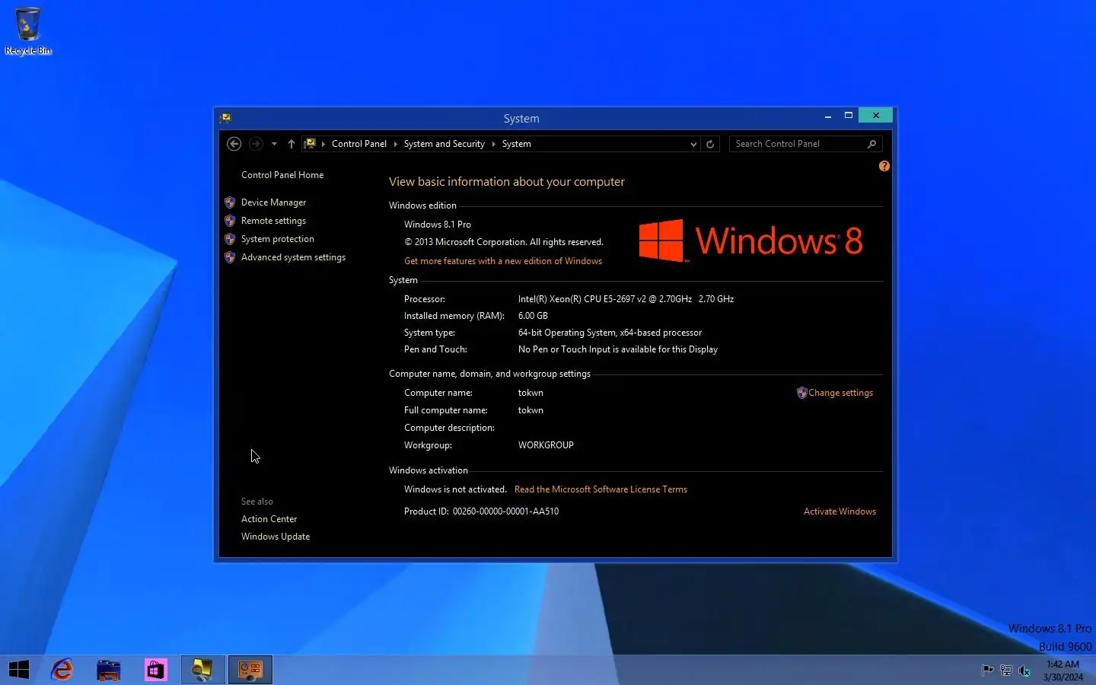Open the address bar history dropdown
This screenshot has width=1096, height=685.
click(x=693, y=144)
